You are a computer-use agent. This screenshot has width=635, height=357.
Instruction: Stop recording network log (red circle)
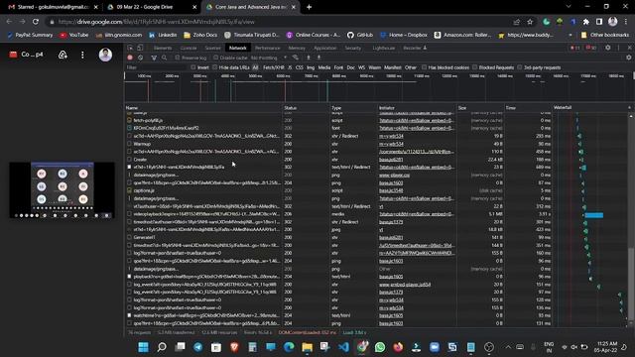(130, 58)
